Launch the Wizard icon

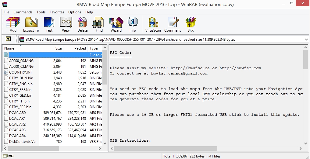coord(116,22)
